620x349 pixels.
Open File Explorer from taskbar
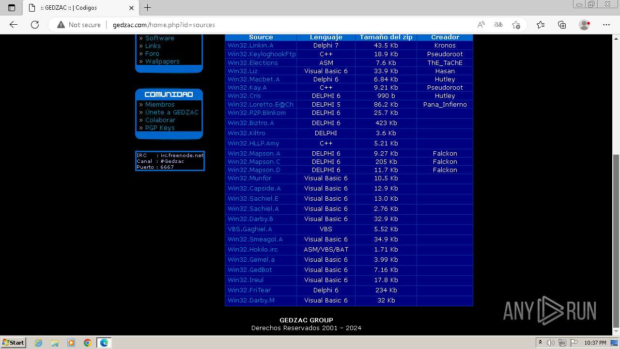55,343
